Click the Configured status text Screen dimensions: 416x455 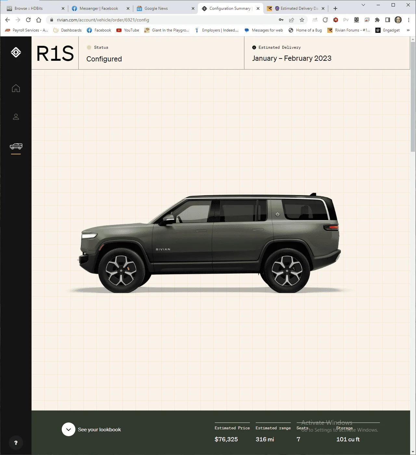(104, 59)
